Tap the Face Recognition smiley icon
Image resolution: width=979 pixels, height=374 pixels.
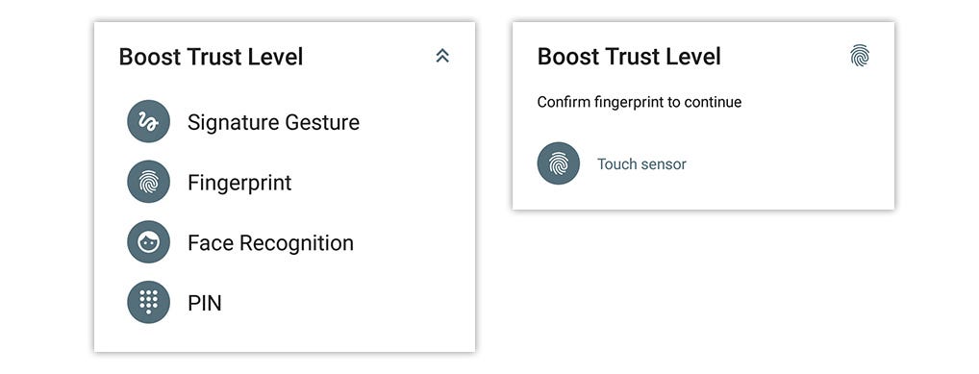[149, 241]
